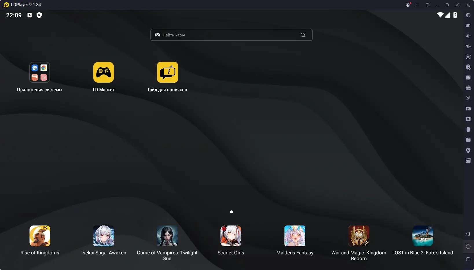474x270 pixels.
Task: Click the Android back triangle button
Action: coord(468,234)
